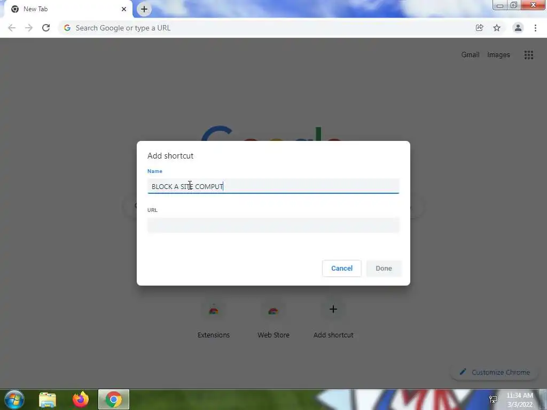Image resolution: width=547 pixels, height=410 pixels.
Task: Reload the page with refresh icon
Action: click(x=46, y=28)
